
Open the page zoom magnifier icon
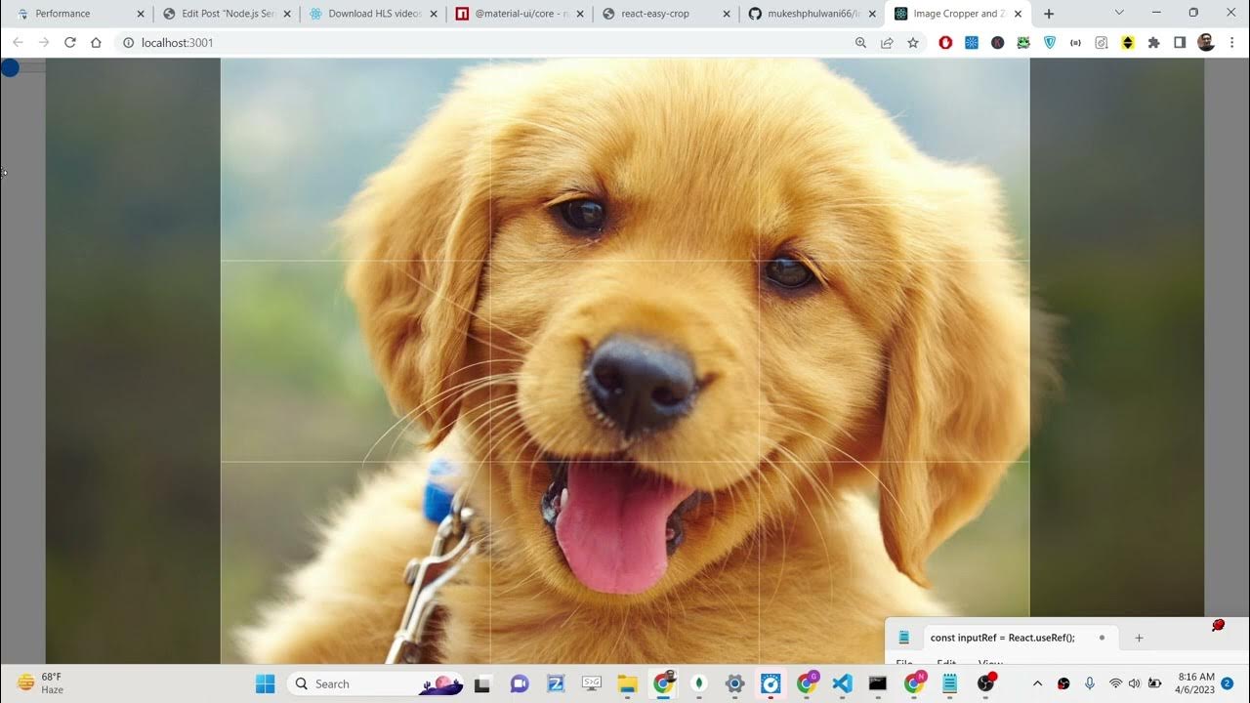(x=860, y=43)
